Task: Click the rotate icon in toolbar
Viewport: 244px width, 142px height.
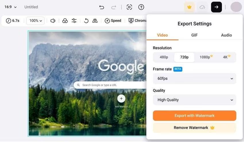Action: (86, 21)
